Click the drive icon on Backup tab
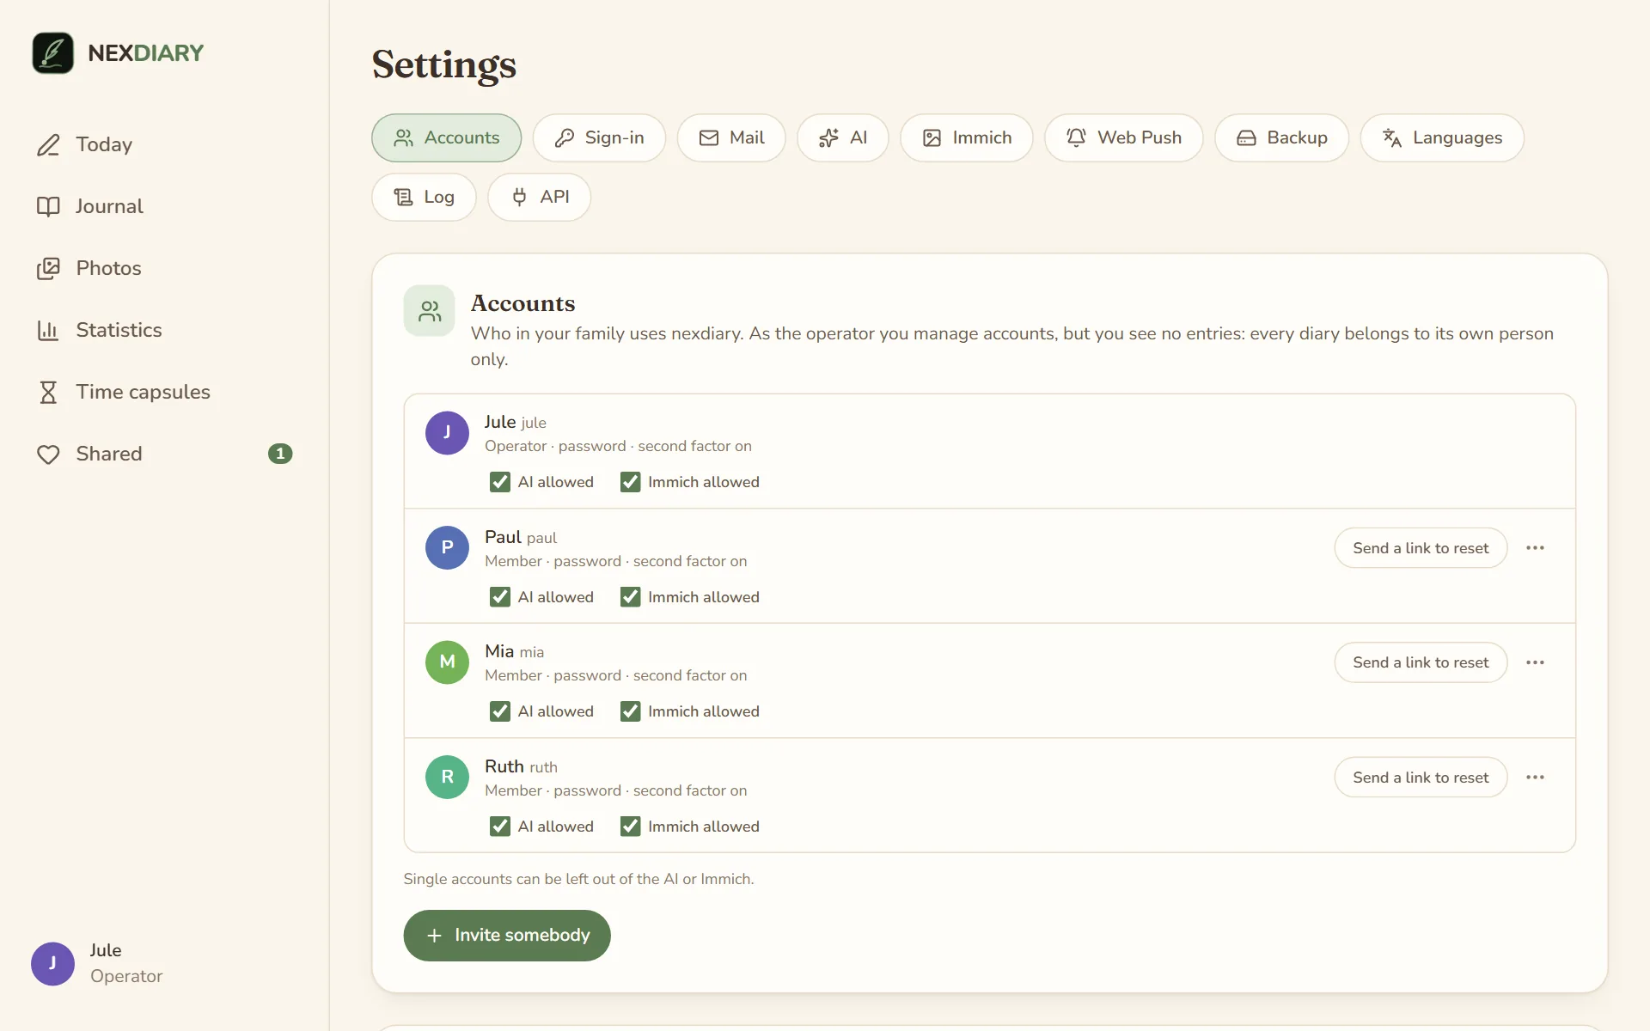The height and width of the screenshot is (1031, 1650). coord(1246,137)
